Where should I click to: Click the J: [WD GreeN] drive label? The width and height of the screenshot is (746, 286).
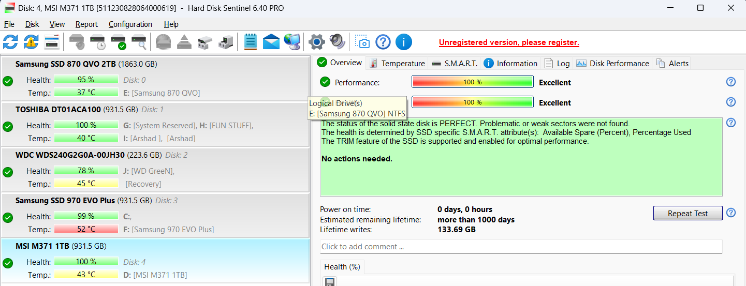point(149,171)
